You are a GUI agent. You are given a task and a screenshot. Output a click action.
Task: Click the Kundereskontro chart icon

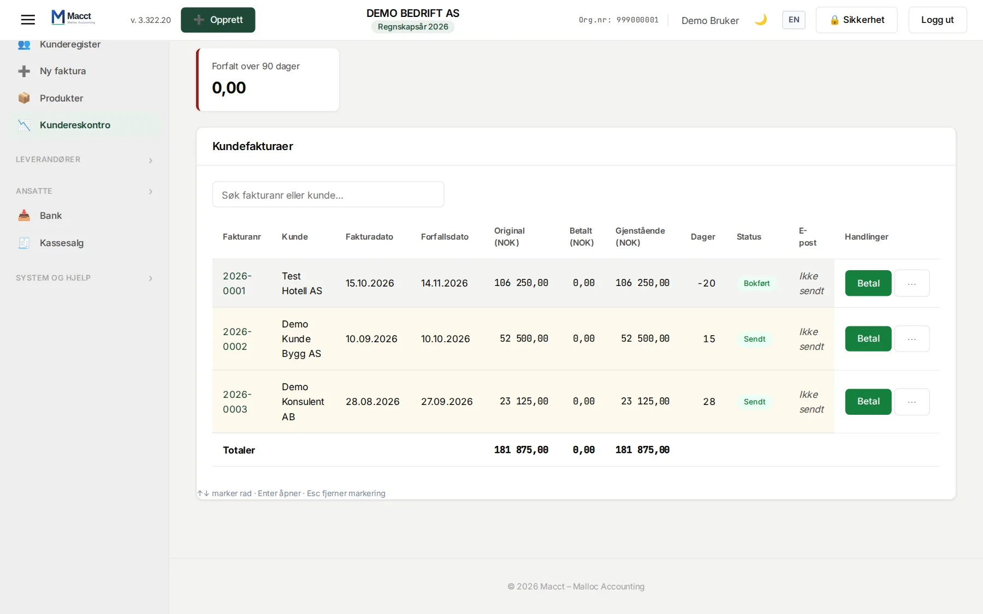coord(24,125)
